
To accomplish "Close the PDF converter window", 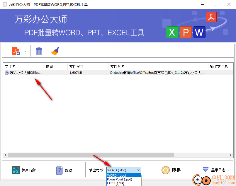I will [229, 4].
